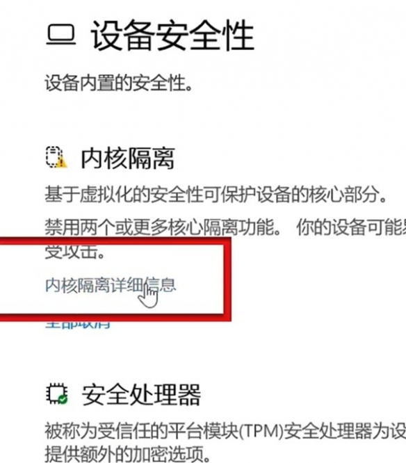406x463 pixels.
Task: Click the laptop icon beside 设备安全性
Action: point(60,35)
